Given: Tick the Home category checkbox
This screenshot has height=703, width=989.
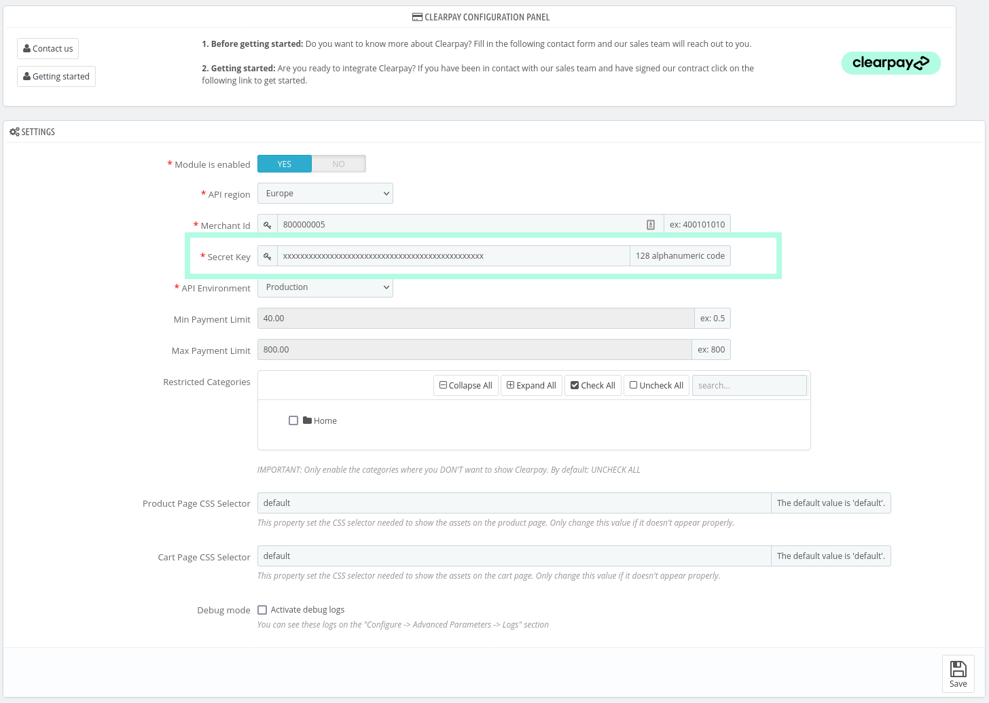Looking at the screenshot, I should click(x=293, y=420).
